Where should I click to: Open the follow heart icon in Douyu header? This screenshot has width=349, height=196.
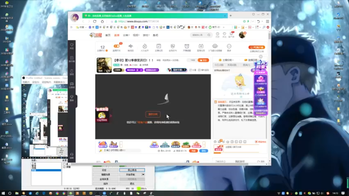(224, 34)
